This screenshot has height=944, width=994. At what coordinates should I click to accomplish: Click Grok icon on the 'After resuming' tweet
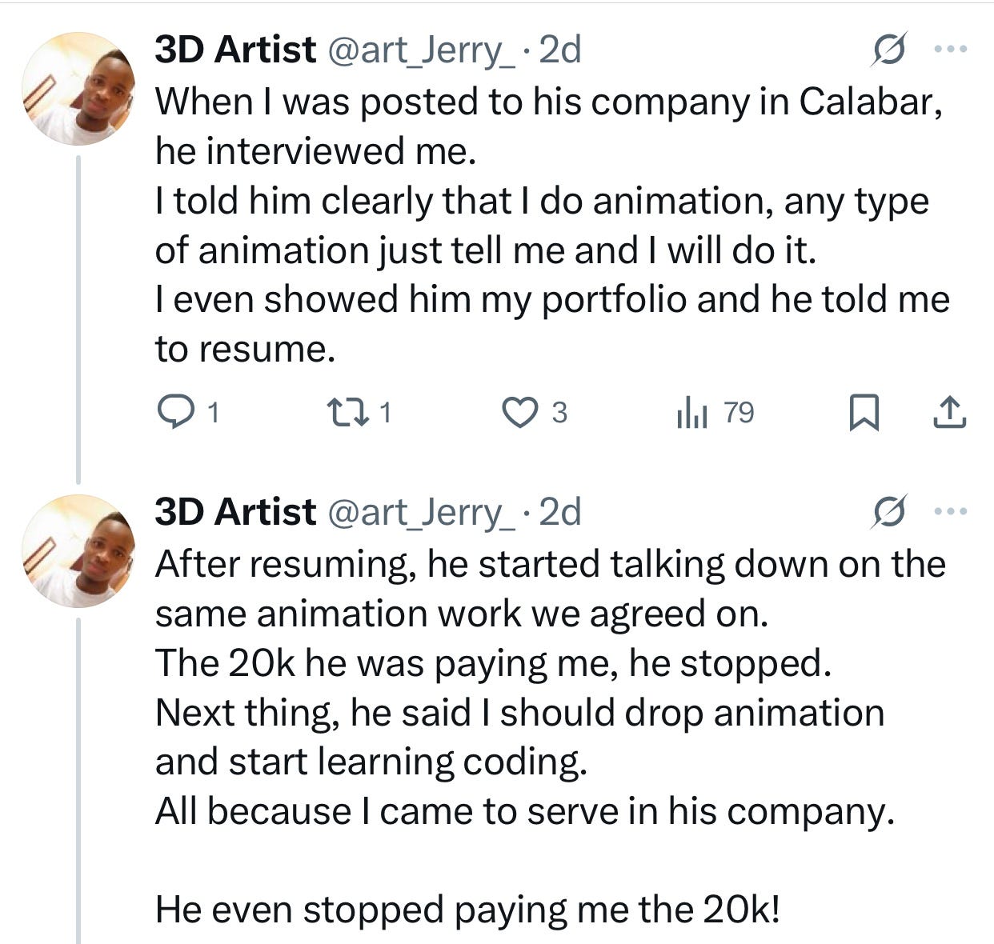coord(890,510)
